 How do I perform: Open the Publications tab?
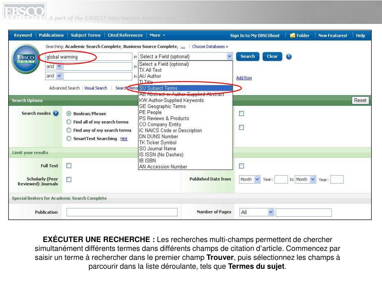tap(51, 36)
